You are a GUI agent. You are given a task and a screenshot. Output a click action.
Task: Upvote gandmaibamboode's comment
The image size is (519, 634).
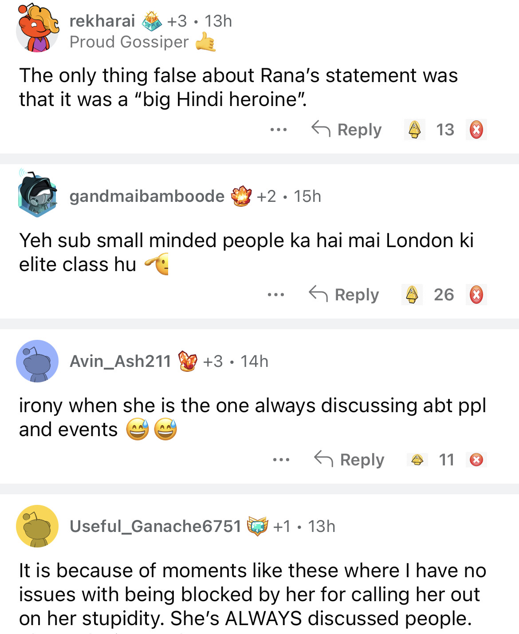click(412, 295)
